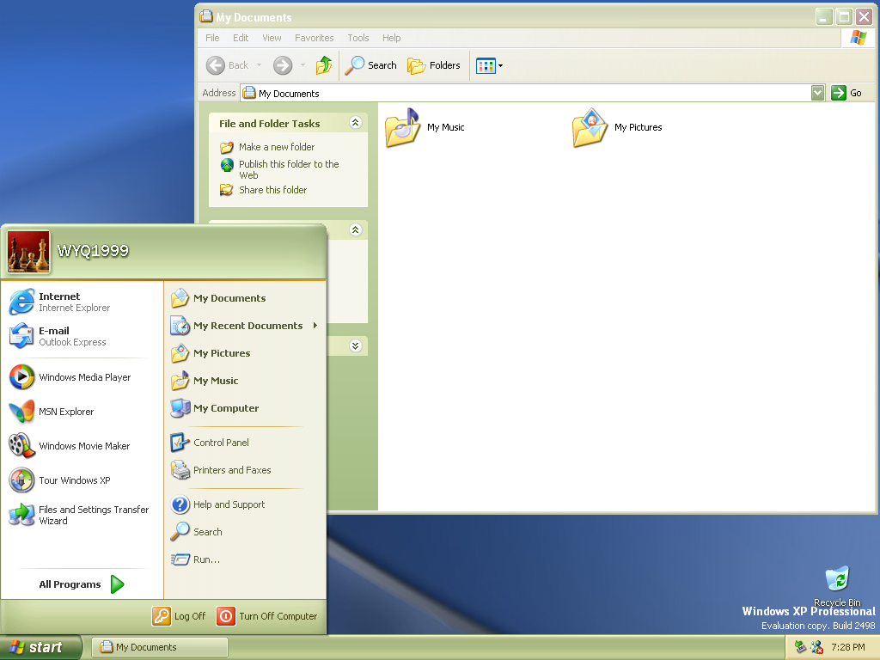Viewport: 880px width, 660px height.
Task: Expand My Recent Documents submenu
Action: point(247,326)
